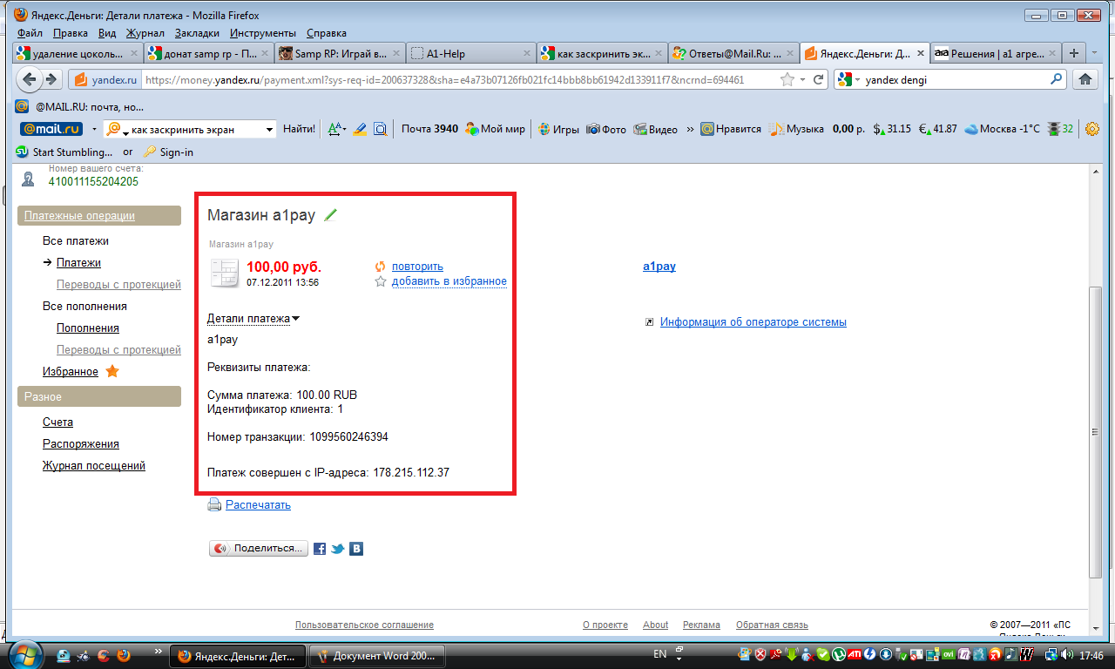Viewport: 1115px width, 669px height.
Task: Click the star icon beside добавить в избранное
Action: (380, 281)
